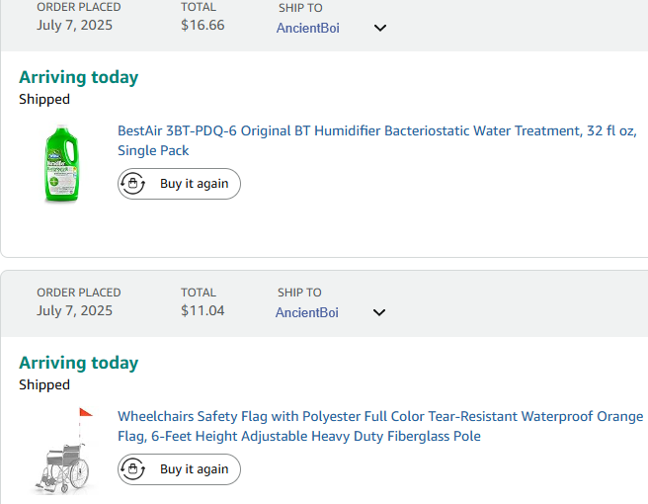The width and height of the screenshot is (648, 504).
Task: Click the $11.04 order total
Action: click(202, 310)
